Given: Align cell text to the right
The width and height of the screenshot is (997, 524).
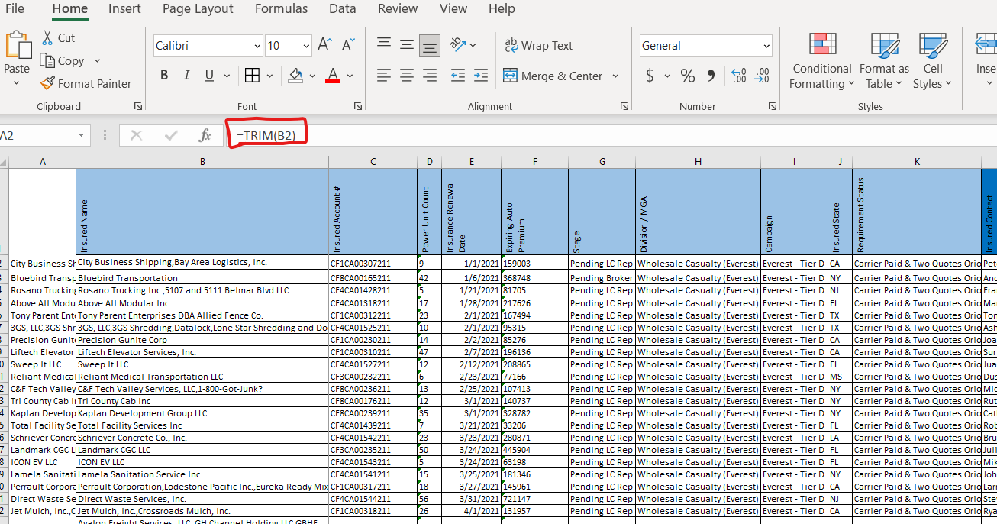Looking at the screenshot, I should coord(430,76).
